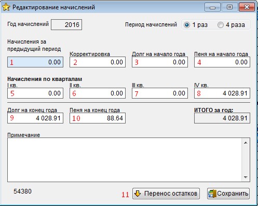
Task: Click the ИТОГО за год total field
Action: (x=222, y=118)
